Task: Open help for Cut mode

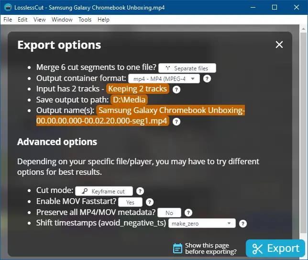Action: pyautogui.click(x=140, y=191)
